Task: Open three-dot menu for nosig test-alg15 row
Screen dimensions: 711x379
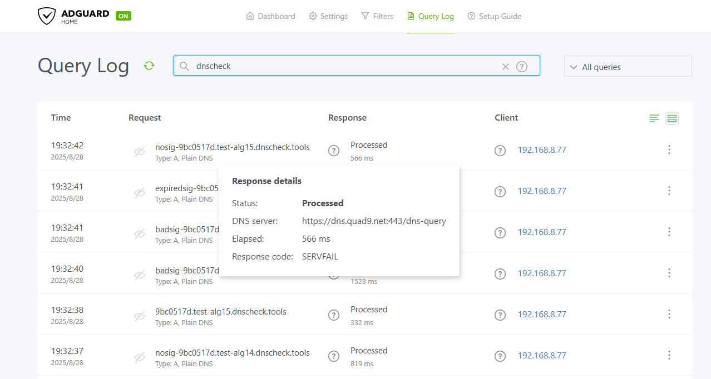Action: coord(669,150)
